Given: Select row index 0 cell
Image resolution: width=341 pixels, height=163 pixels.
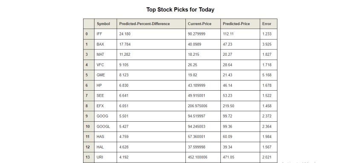Looking at the screenshot, I should tap(89, 34).
